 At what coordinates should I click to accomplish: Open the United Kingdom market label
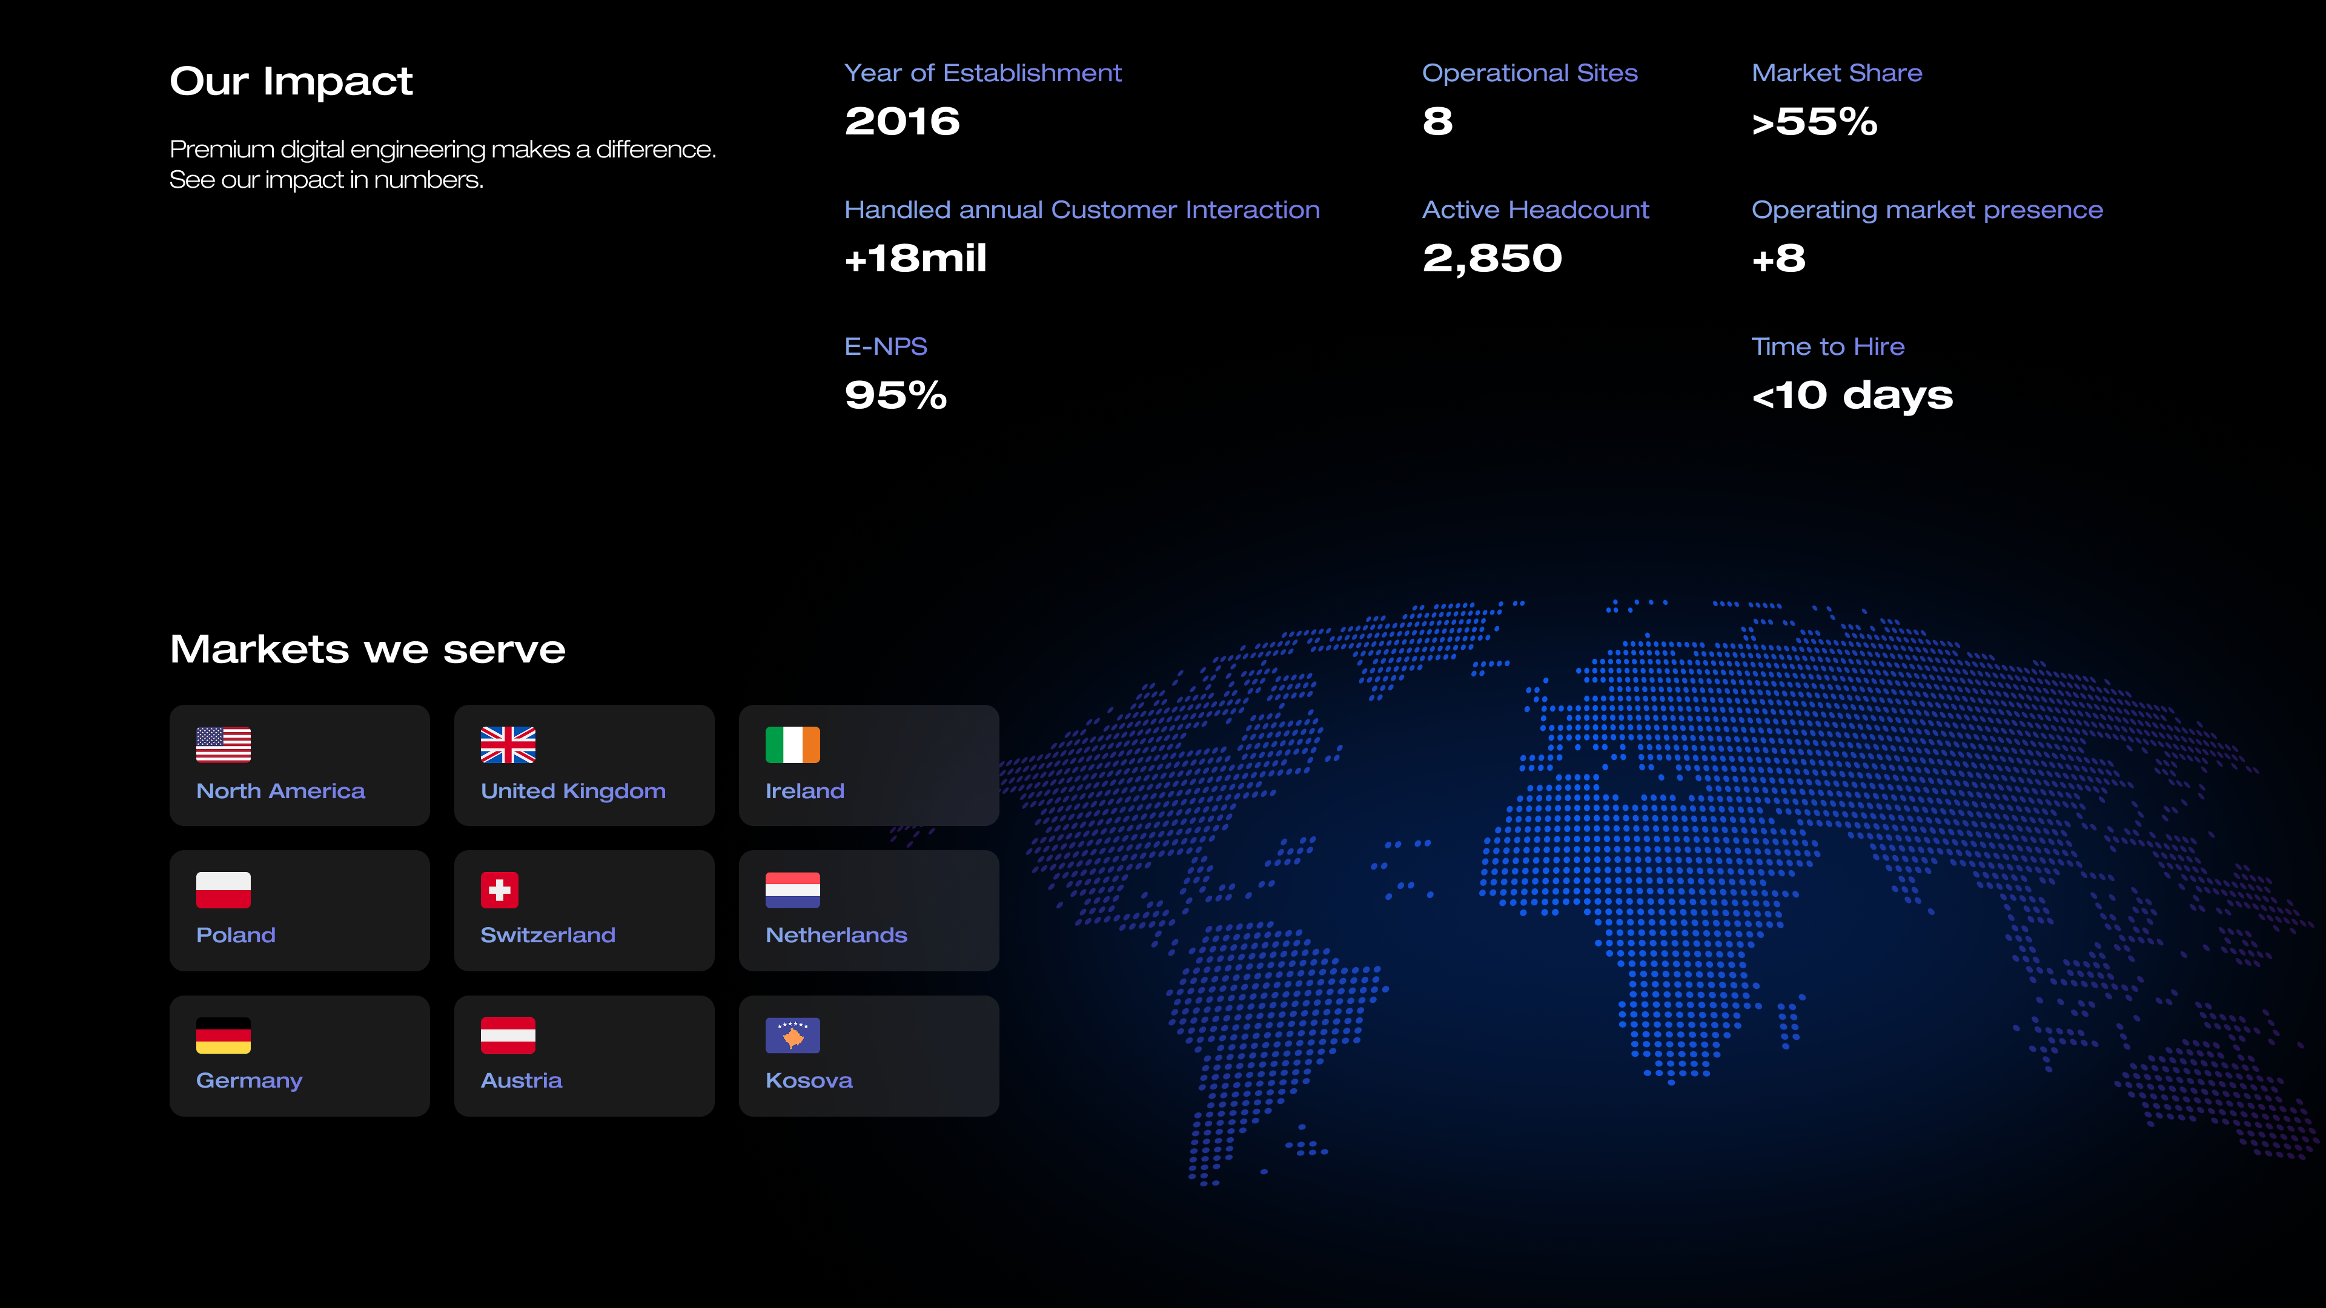572,791
